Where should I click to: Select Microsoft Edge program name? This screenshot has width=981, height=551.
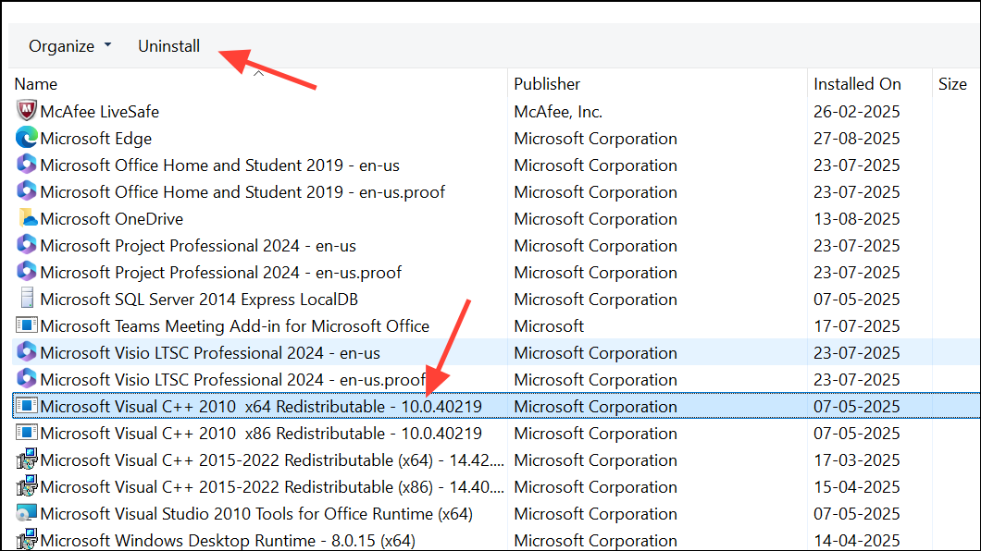[95, 138]
